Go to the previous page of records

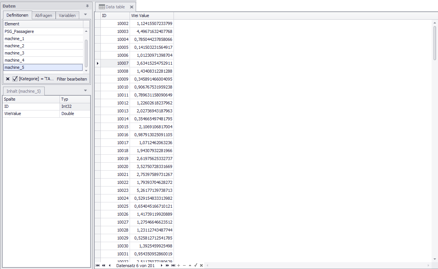(103, 266)
